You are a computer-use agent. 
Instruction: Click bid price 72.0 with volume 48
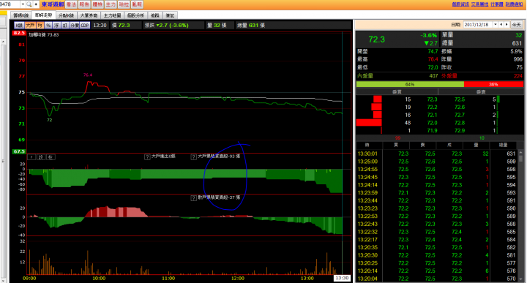[x=432, y=123]
